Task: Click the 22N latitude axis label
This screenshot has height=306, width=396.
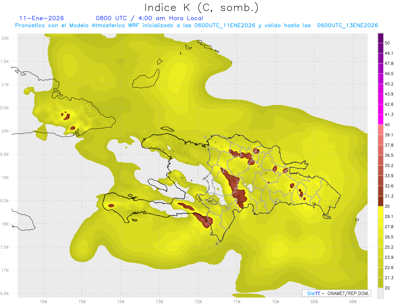Action: click(x=5, y=38)
